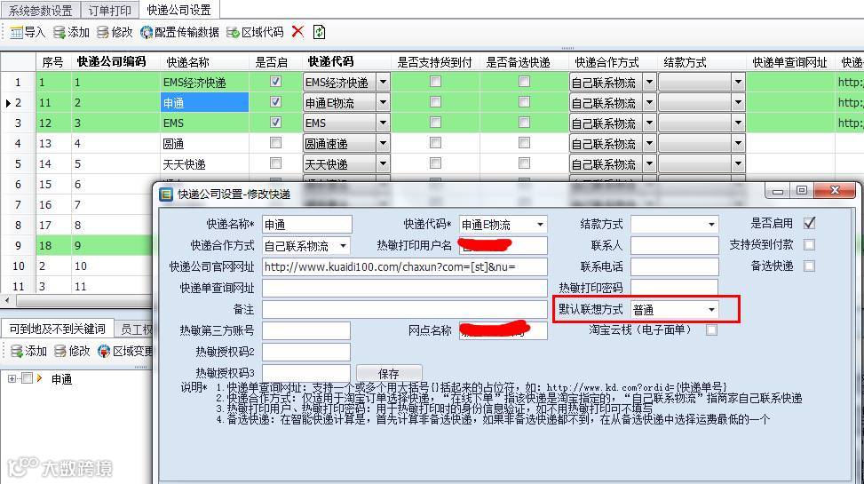The image size is (864, 484).
Task: Open dialog 快递合作方式 dropdown
Action: point(343,246)
